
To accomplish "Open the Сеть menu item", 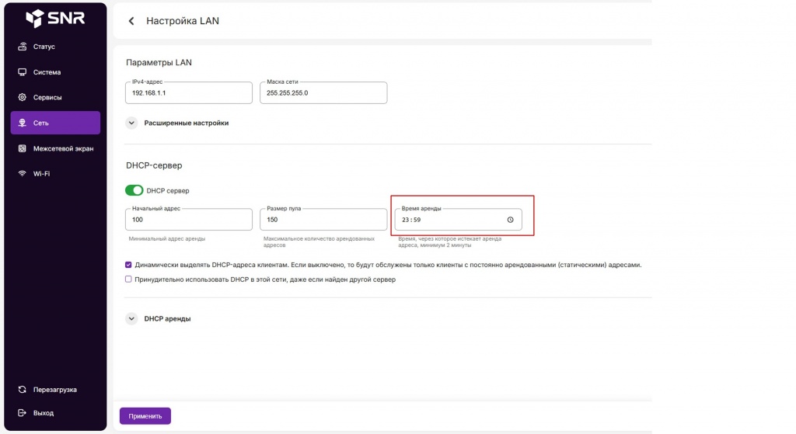I will [55, 123].
